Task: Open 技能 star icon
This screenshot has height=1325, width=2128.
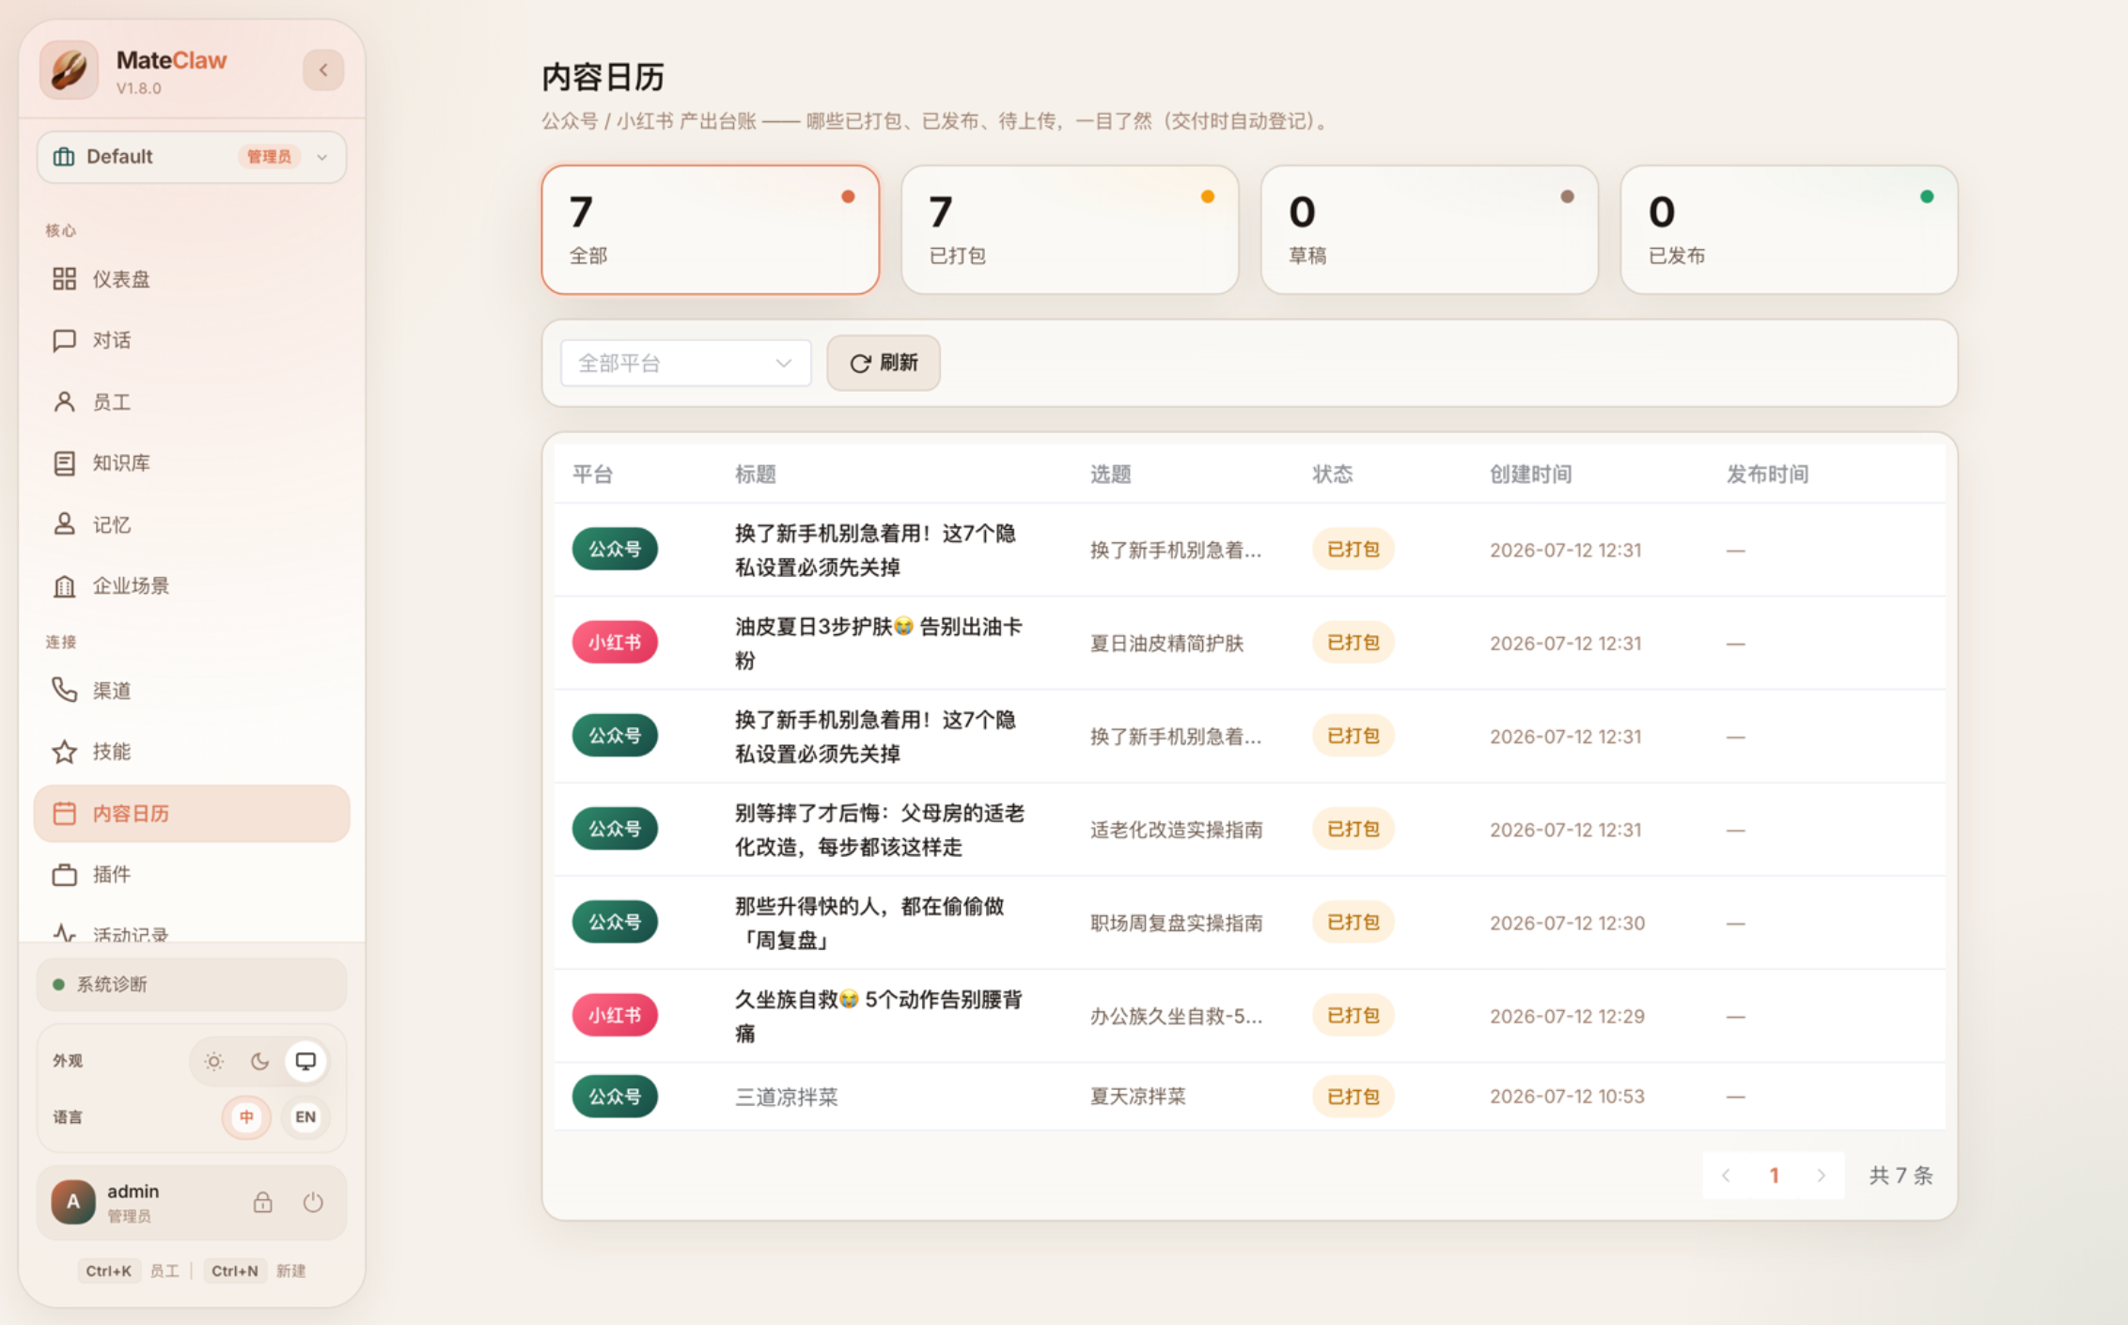Action: pyautogui.click(x=64, y=752)
